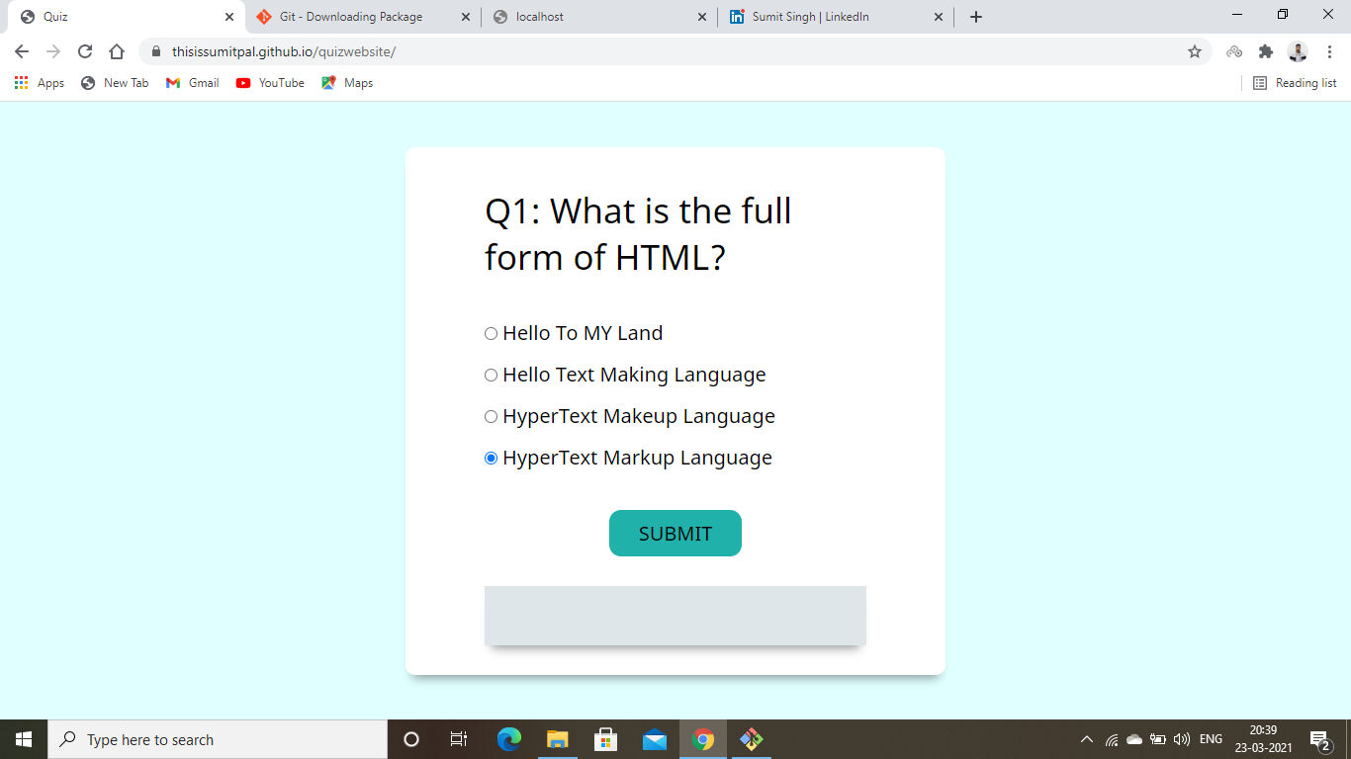The width and height of the screenshot is (1351, 759).
Task: Select 'HyperText Markup Language' radio button
Action: click(491, 459)
